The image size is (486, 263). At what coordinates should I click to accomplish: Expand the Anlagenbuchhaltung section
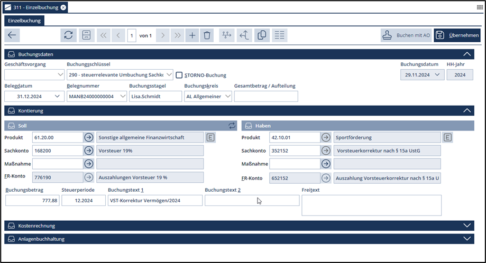466,239
